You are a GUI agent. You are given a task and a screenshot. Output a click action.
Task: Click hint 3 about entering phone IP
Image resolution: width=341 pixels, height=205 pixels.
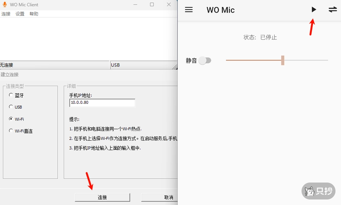click(x=105, y=148)
